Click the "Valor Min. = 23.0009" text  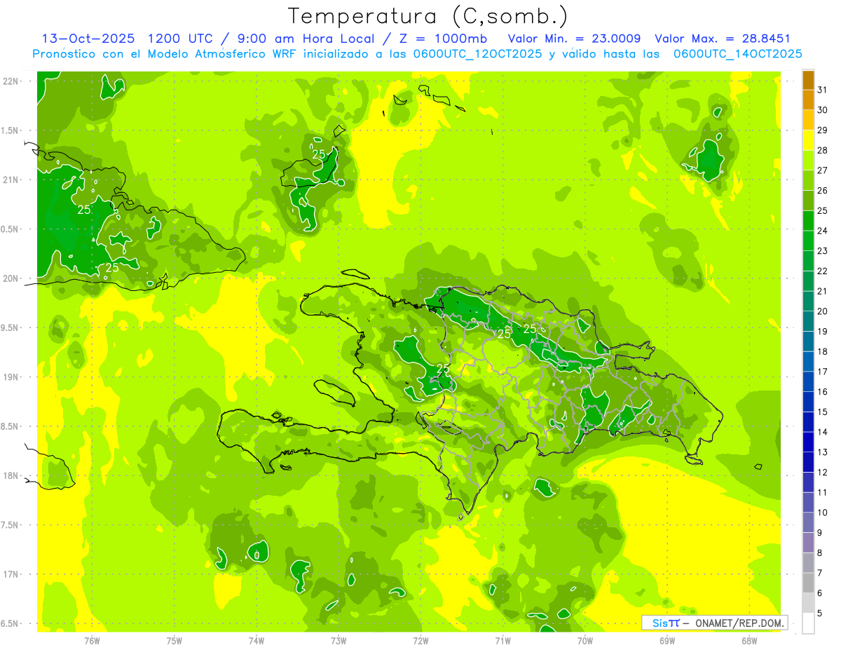tap(574, 39)
